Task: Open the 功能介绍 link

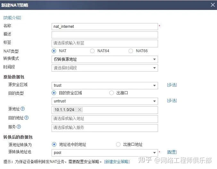Action: pyautogui.click(x=12, y=18)
